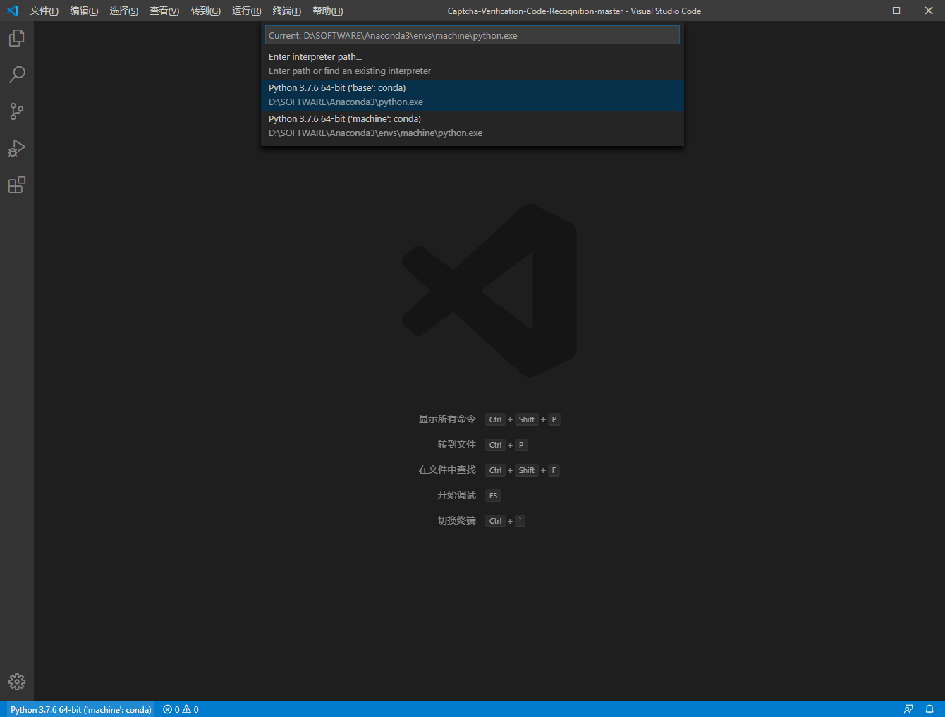Click inside the interpreter search input field
The width and height of the screenshot is (945, 717).
[x=472, y=35]
